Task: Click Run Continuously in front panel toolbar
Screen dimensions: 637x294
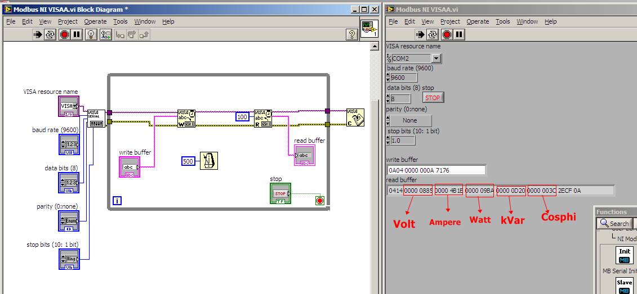Action: click(x=432, y=35)
